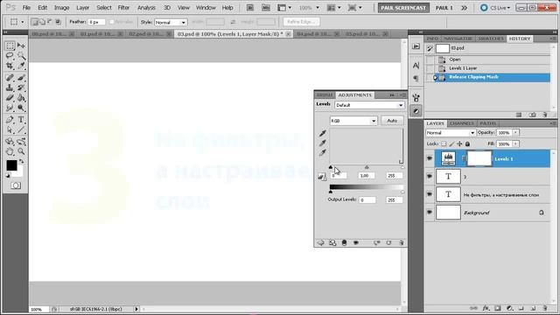The height and width of the screenshot is (315, 560).
Task: Select the Path Selection tool
Action: pos(10,129)
